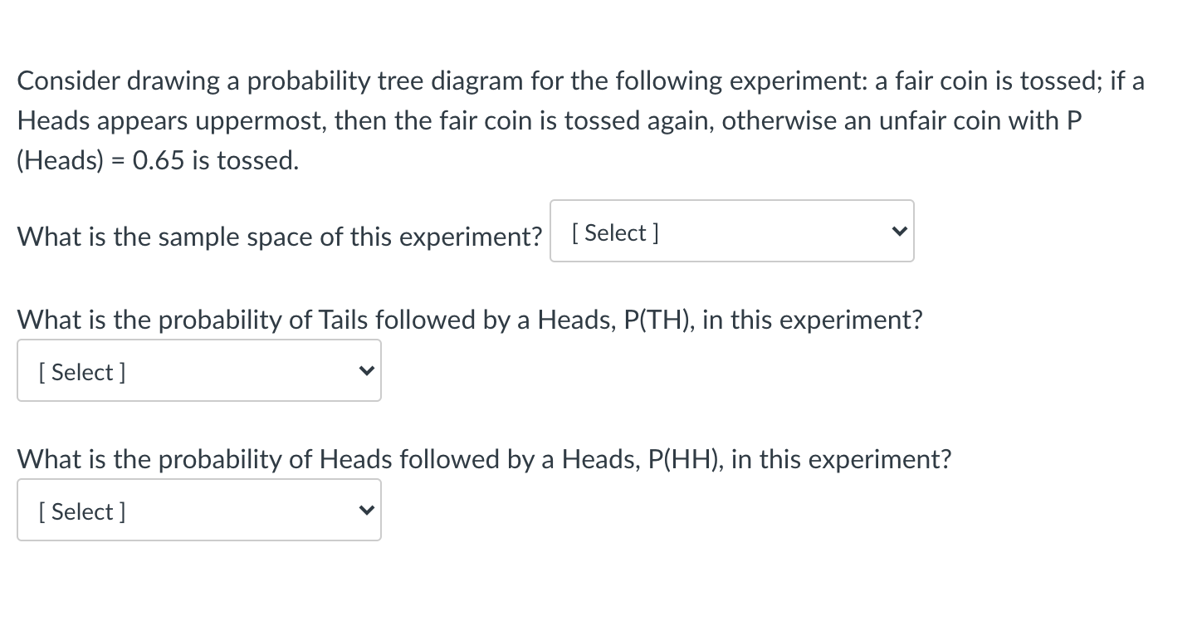Click the experiment description paragraph

[581, 120]
